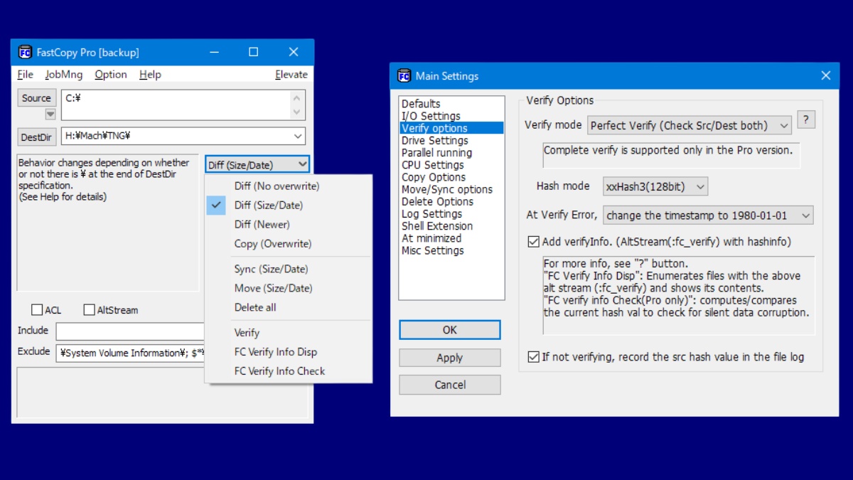
Task: Choose FC Verify Info Check
Action: coord(288,371)
